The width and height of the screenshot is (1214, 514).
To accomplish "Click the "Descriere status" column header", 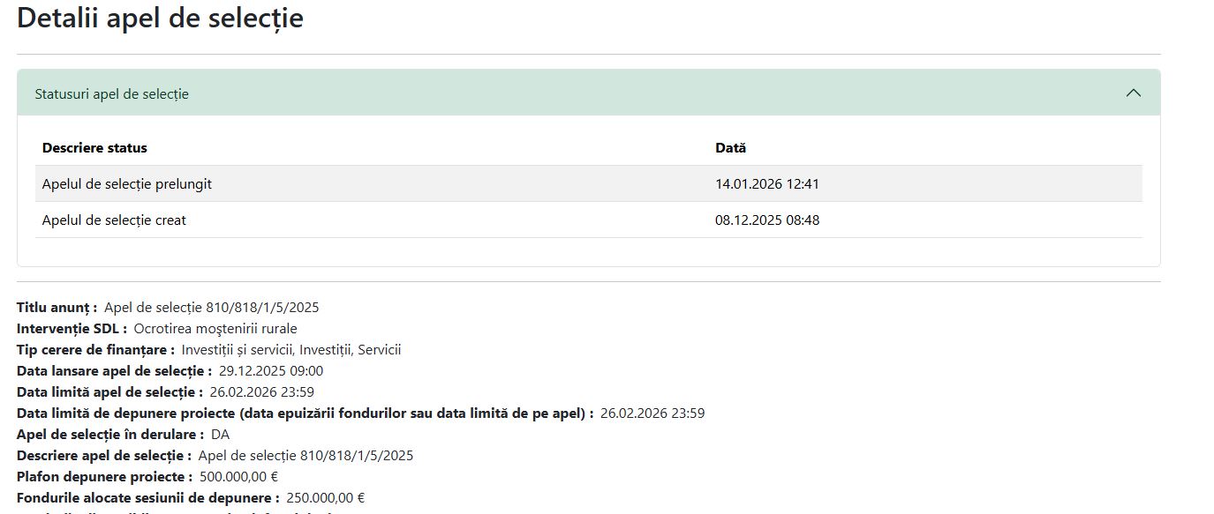I will [94, 148].
